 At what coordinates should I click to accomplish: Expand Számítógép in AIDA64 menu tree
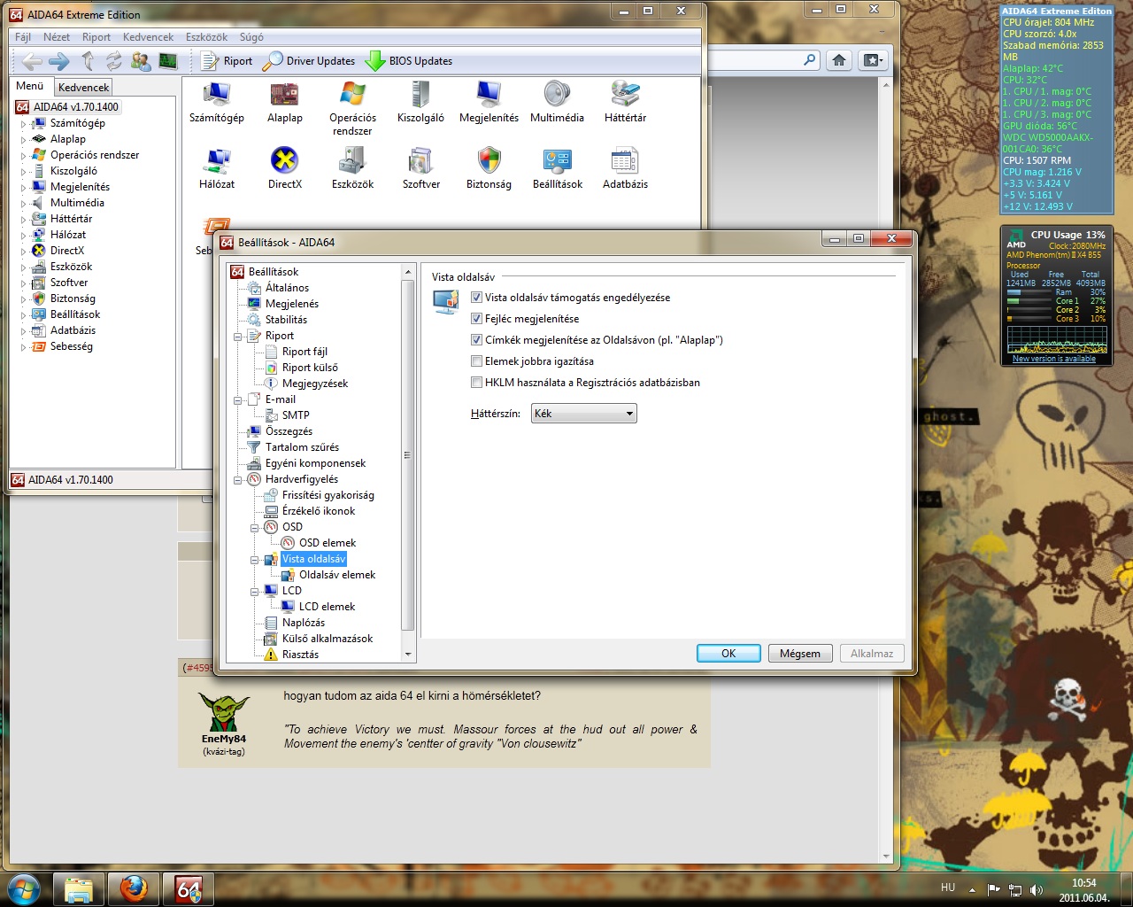[x=24, y=124]
